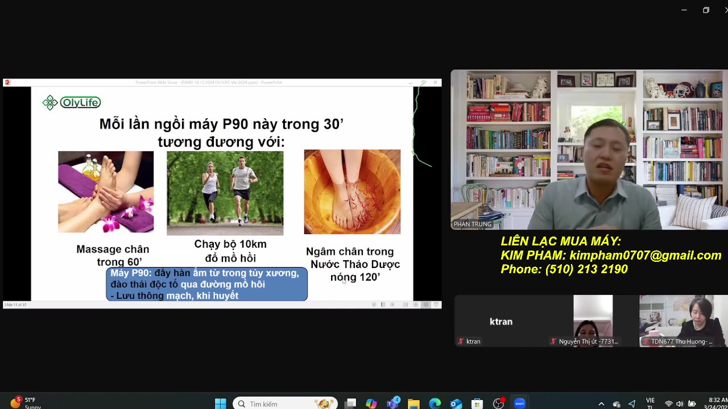Open the clock showing 8:32 AM

pos(718,404)
